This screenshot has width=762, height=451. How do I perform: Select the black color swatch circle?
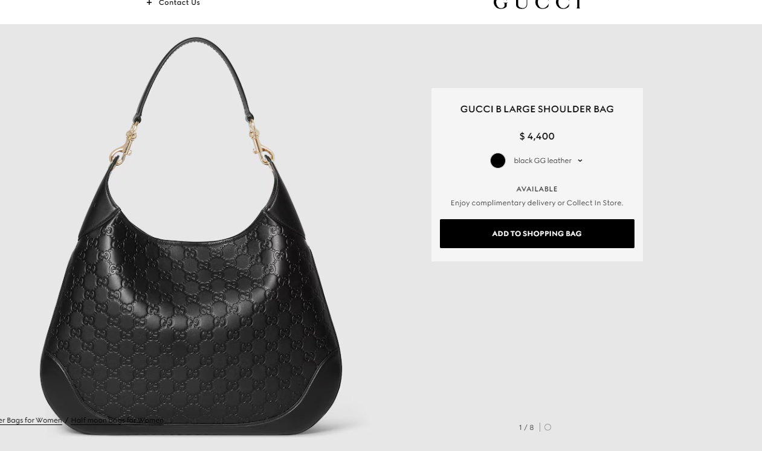tap(498, 161)
